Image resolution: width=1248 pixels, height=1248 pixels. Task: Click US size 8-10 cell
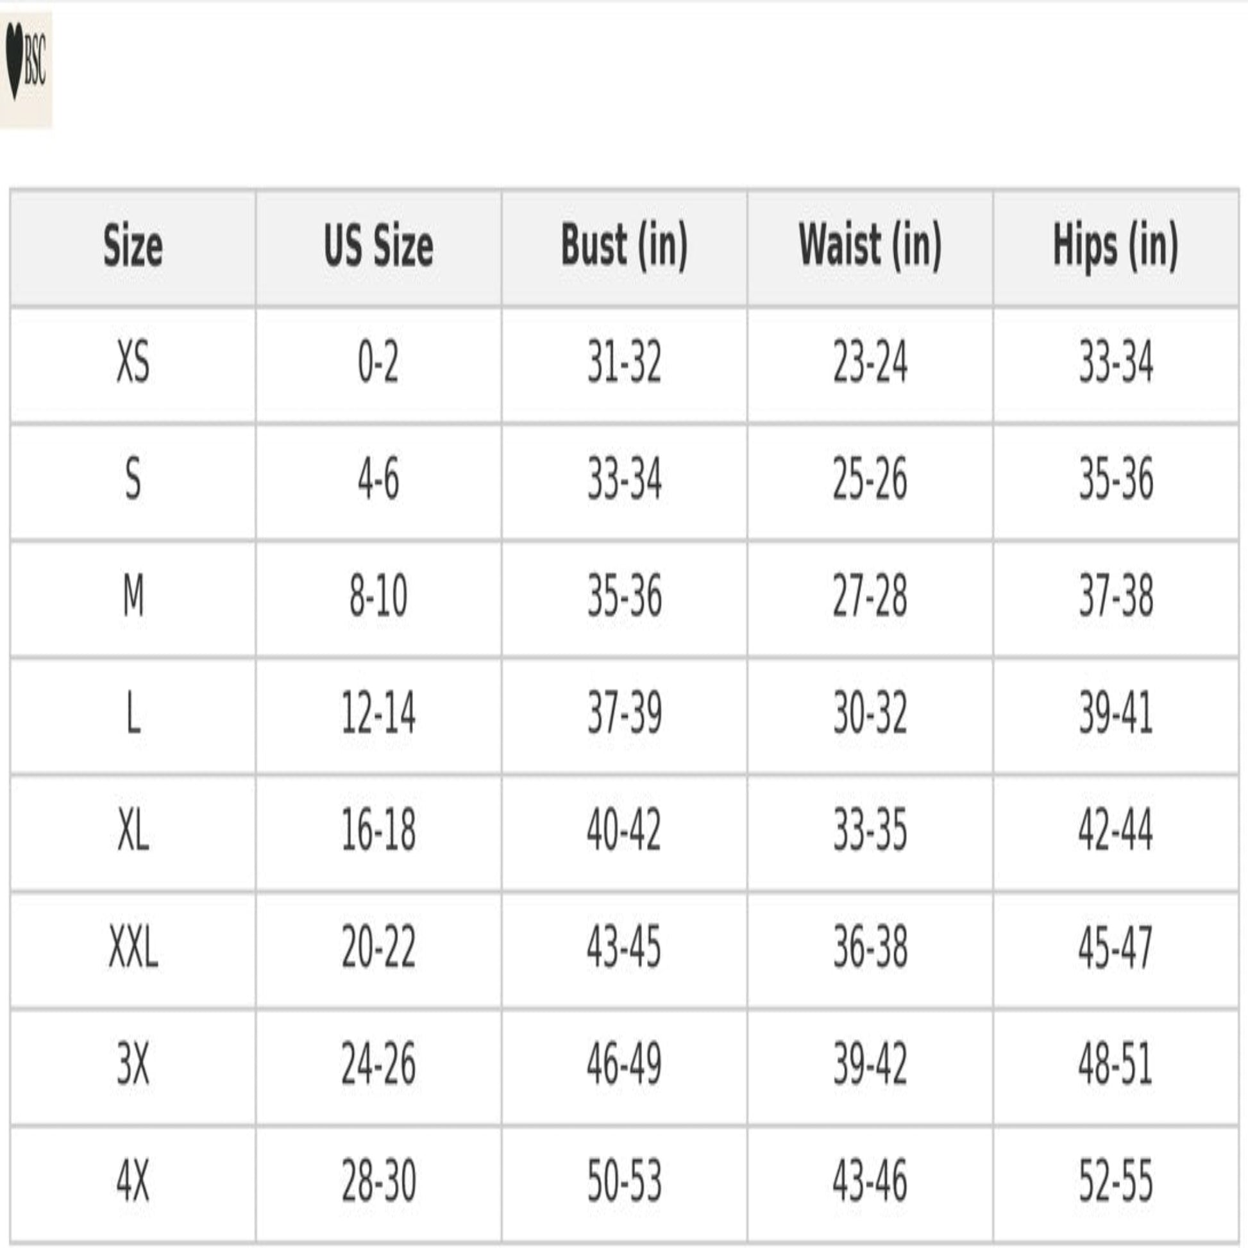click(x=378, y=597)
